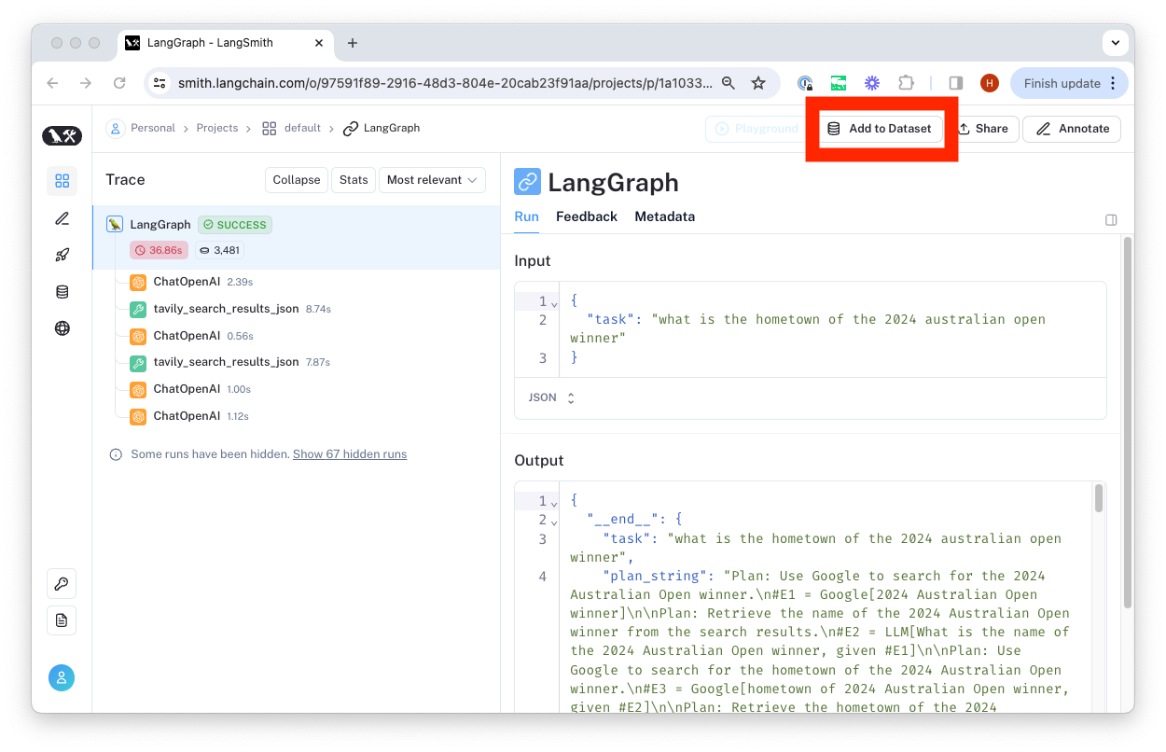Image resolution: width=1166 pixels, height=752 pixels.
Task: Click the user avatar in sidebar
Action: point(62,678)
